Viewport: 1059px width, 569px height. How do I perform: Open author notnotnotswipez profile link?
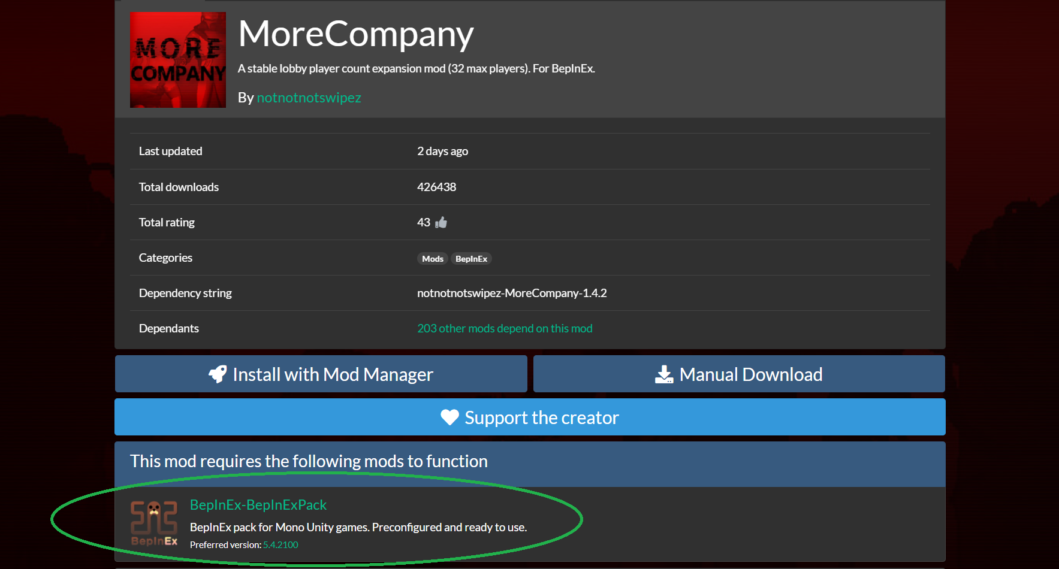point(309,98)
